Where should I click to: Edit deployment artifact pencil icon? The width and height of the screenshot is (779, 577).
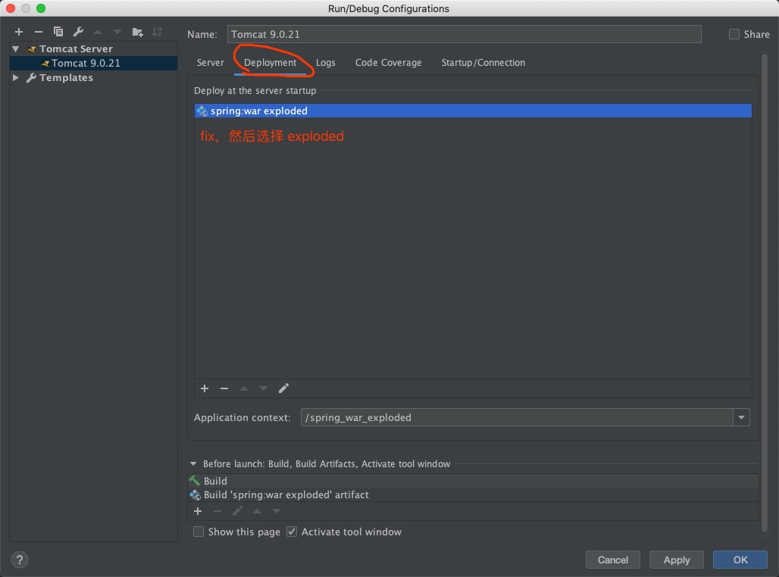pos(283,388)
